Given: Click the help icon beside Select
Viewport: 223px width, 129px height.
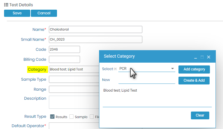Looking at the screenshot, I should (x=115, y=69).
